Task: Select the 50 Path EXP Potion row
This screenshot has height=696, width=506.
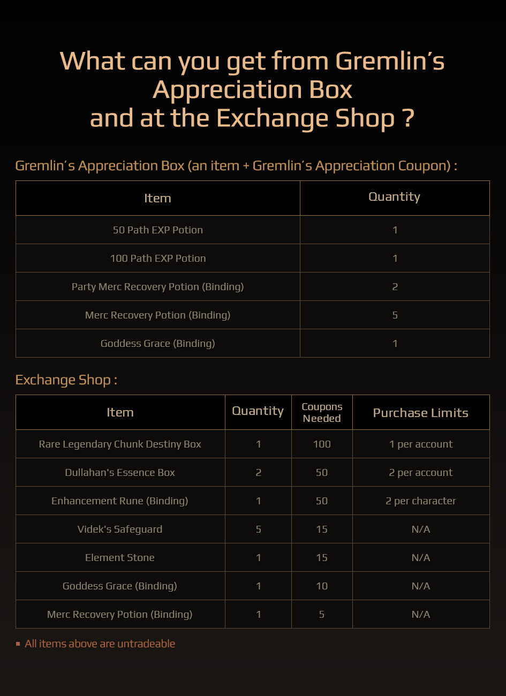Action: pyautogui.click(x=253, y=230)
